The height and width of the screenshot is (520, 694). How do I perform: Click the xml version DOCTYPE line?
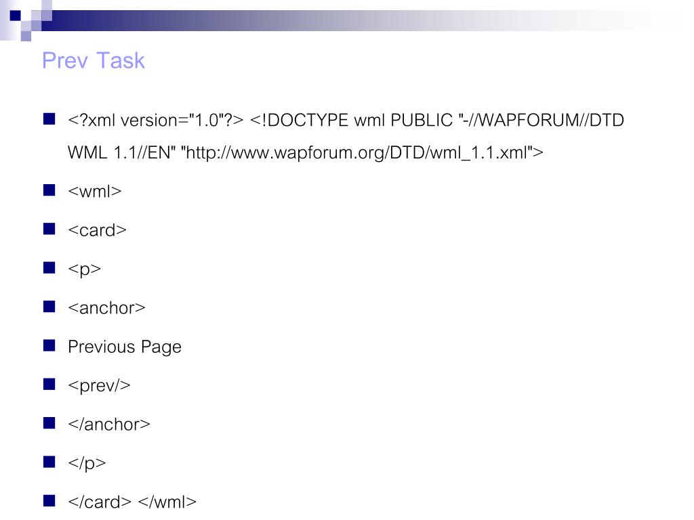[346, 121]
